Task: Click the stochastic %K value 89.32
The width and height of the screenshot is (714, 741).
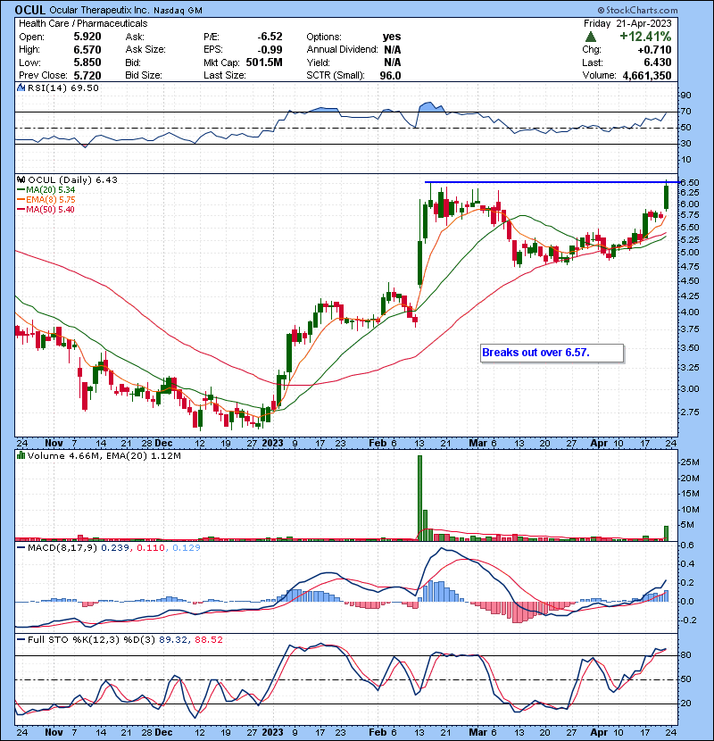Action: click(x=173, y=640)
